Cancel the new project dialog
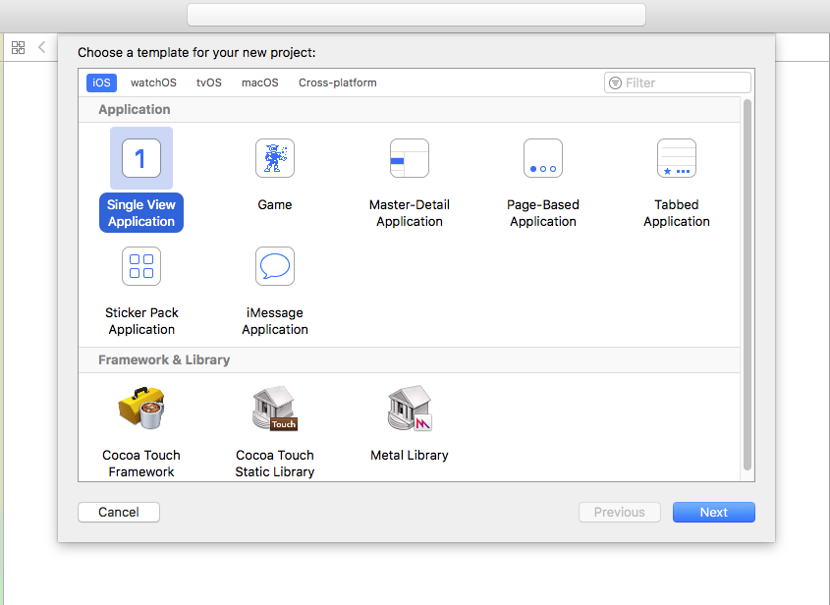 pyautogui.click(x=119, y=512)
